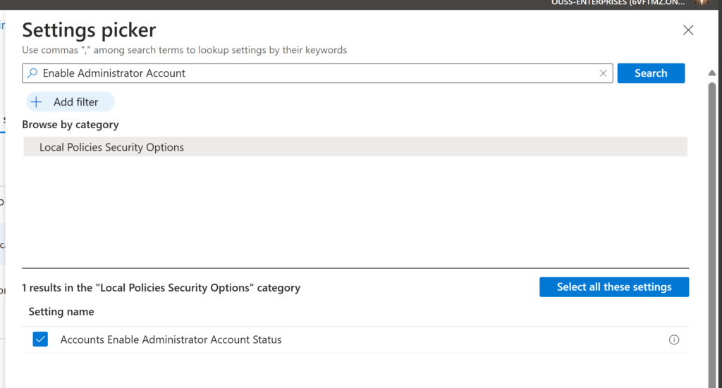The width and height of the screenshot is (722, 388).
Task: Click the Settings picker title
Action: click(89, 30)
